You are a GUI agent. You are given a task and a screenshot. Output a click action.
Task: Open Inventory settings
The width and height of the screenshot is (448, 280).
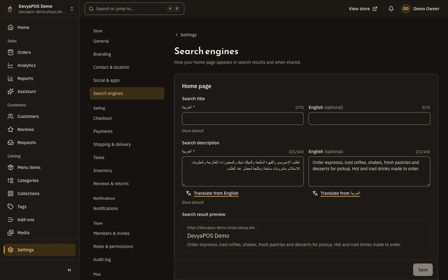127,170
